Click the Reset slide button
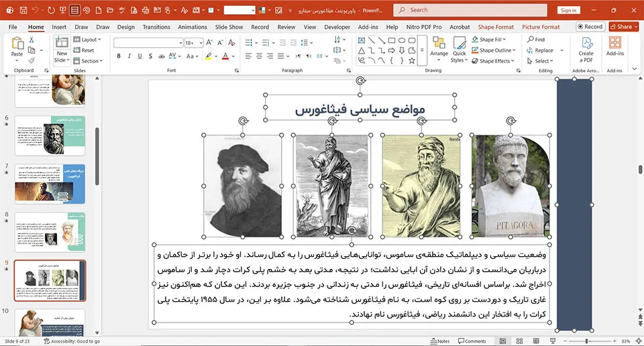Screen dimensions: 644x346 [x=84, y=50]
